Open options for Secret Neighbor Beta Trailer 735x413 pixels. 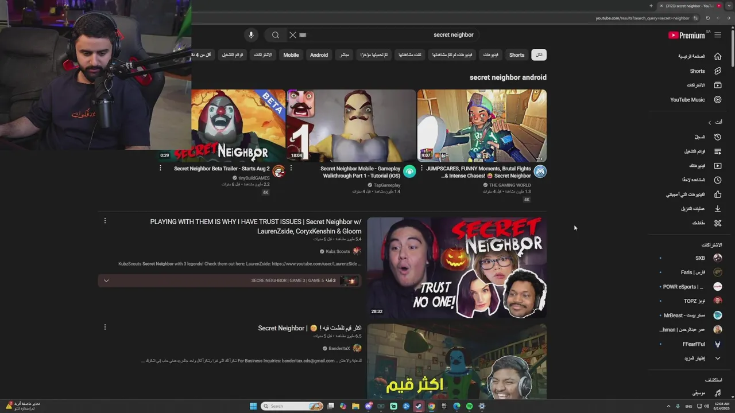(x=160, y=168)
